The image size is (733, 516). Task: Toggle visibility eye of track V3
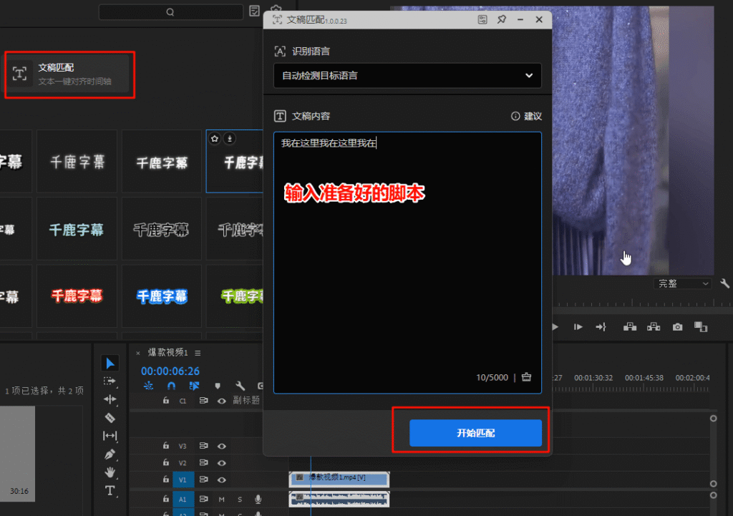(x=222, y=446)
